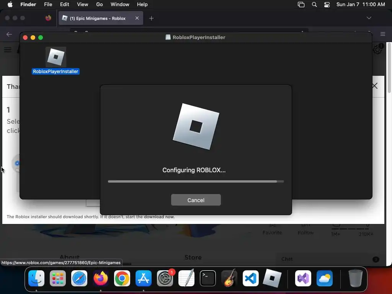Viewport: 392px width, 294px height.
Task: Open Stage Manager icon in the menu bar
Action: 301,5
